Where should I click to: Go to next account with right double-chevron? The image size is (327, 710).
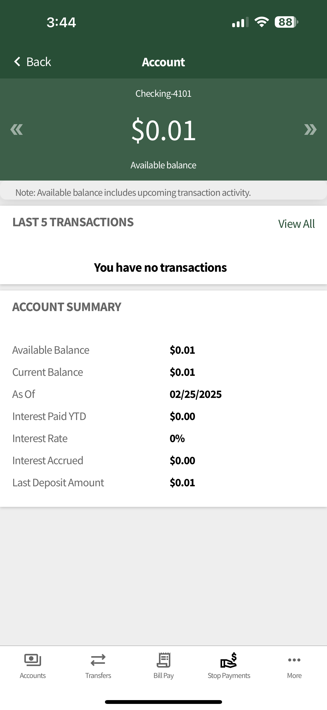pyautogui.click(x=310, y=130)
